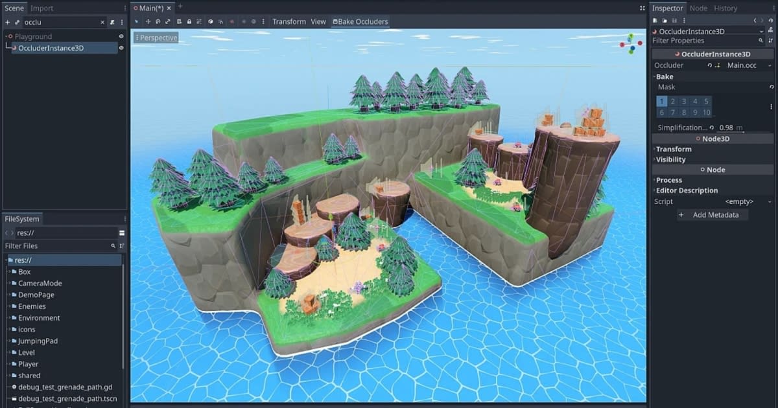Enable bake mask layer 7
The height and width of the screenshot is (408, 778).
(673, 113)
